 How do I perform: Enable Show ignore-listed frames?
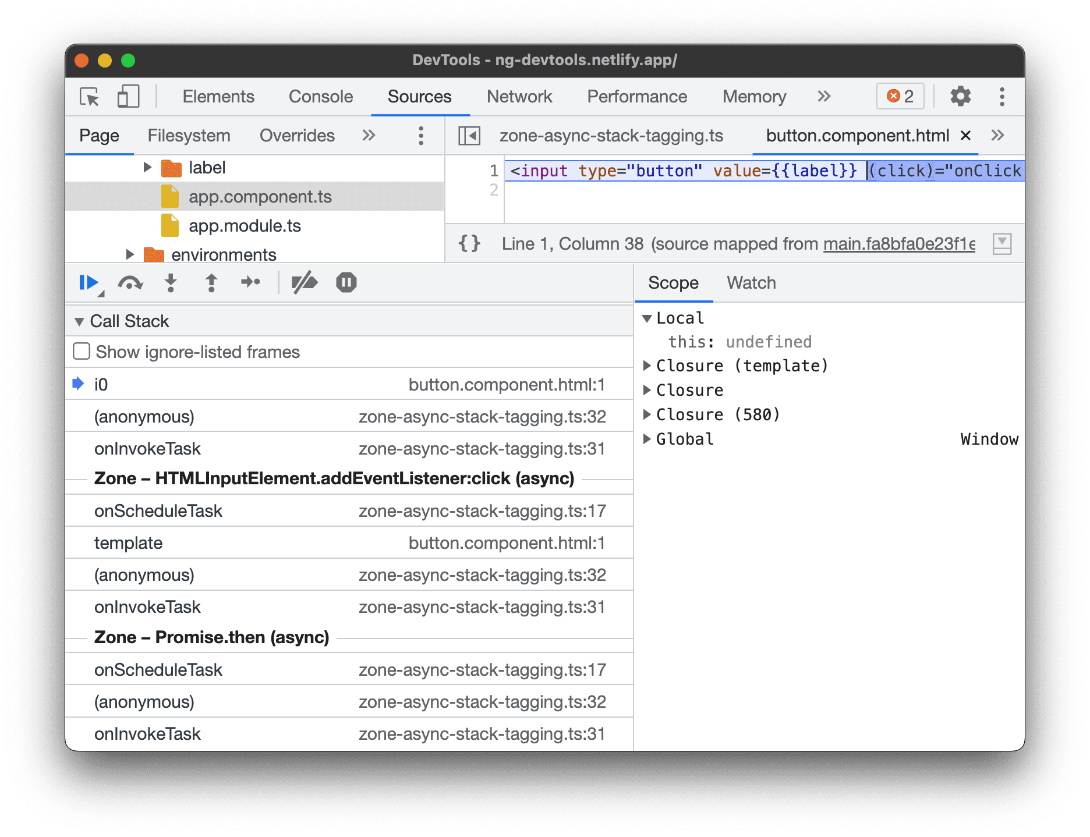click(81, 351)
